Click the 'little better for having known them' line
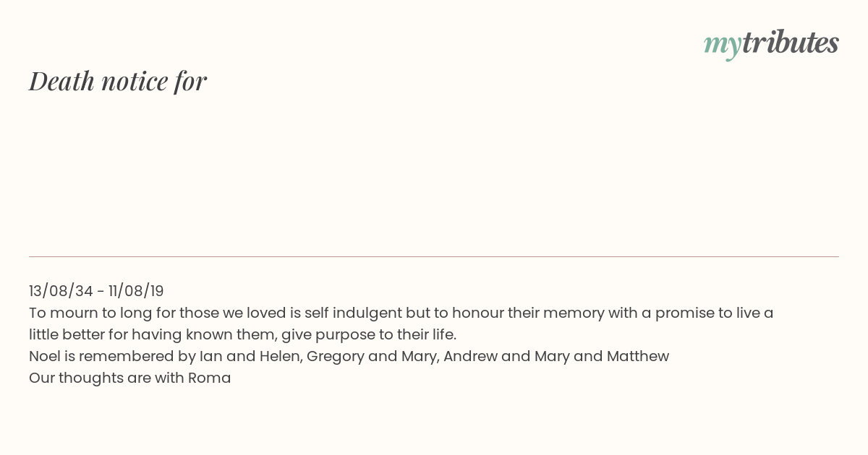Image resolution: width=868 pixels, height=455 pixels. pos(243,334)
